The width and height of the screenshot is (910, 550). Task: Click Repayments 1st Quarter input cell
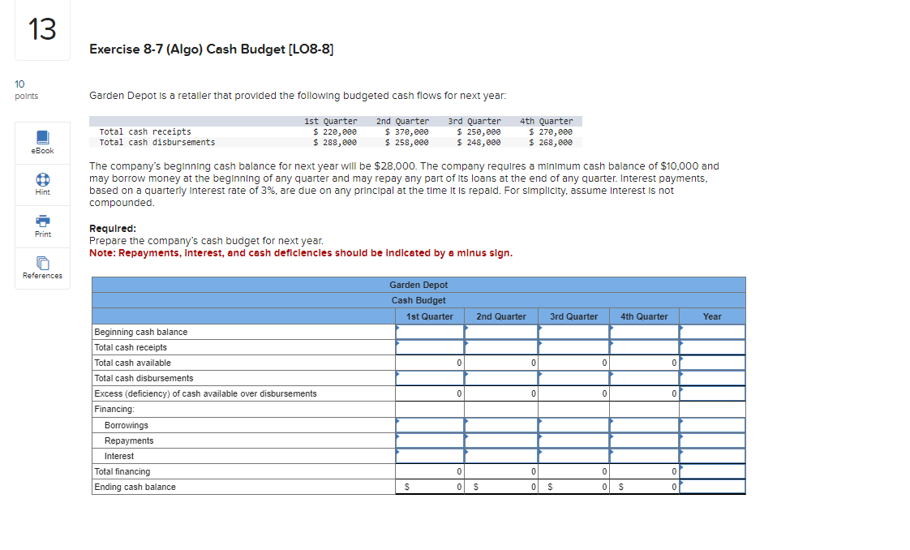pyautogui.click(x=430, y=440)
